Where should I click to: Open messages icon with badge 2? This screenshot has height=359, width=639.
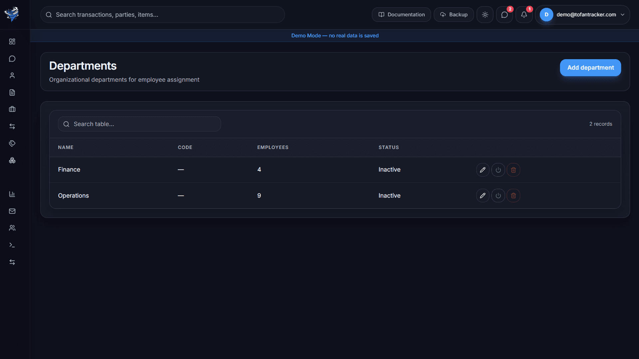pyautogui.click(x=505, y=15)
